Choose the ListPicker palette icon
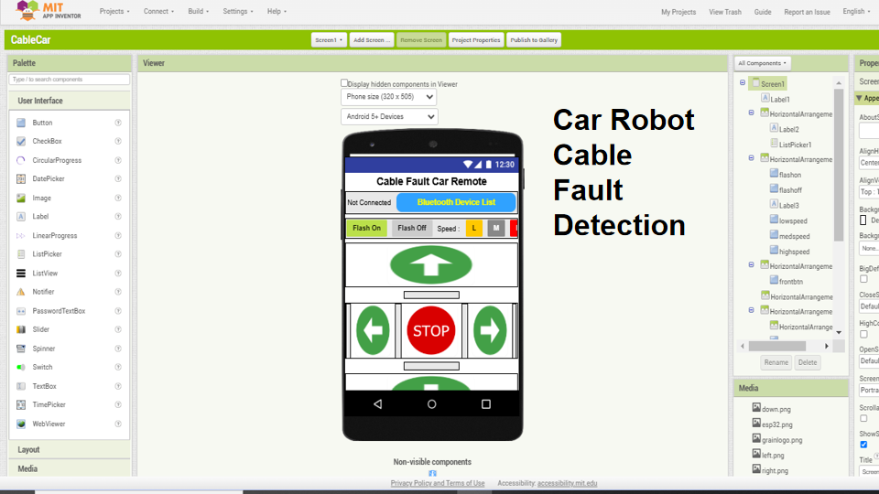The width and height of the screenshot is (879, 494). (21, 254)
